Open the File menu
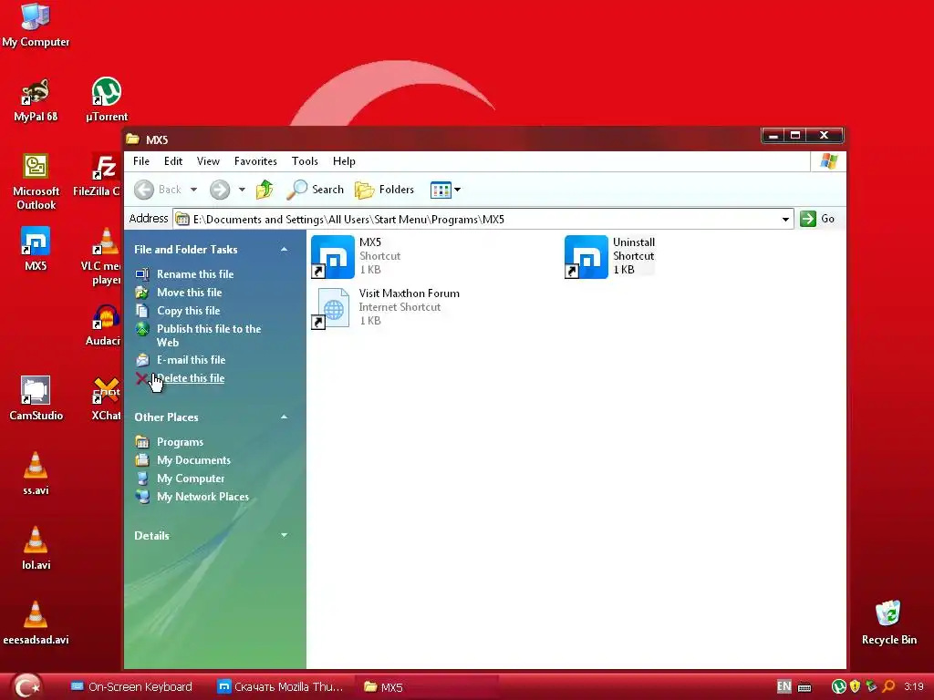This screenshot has height=700, width=934. 141,161
